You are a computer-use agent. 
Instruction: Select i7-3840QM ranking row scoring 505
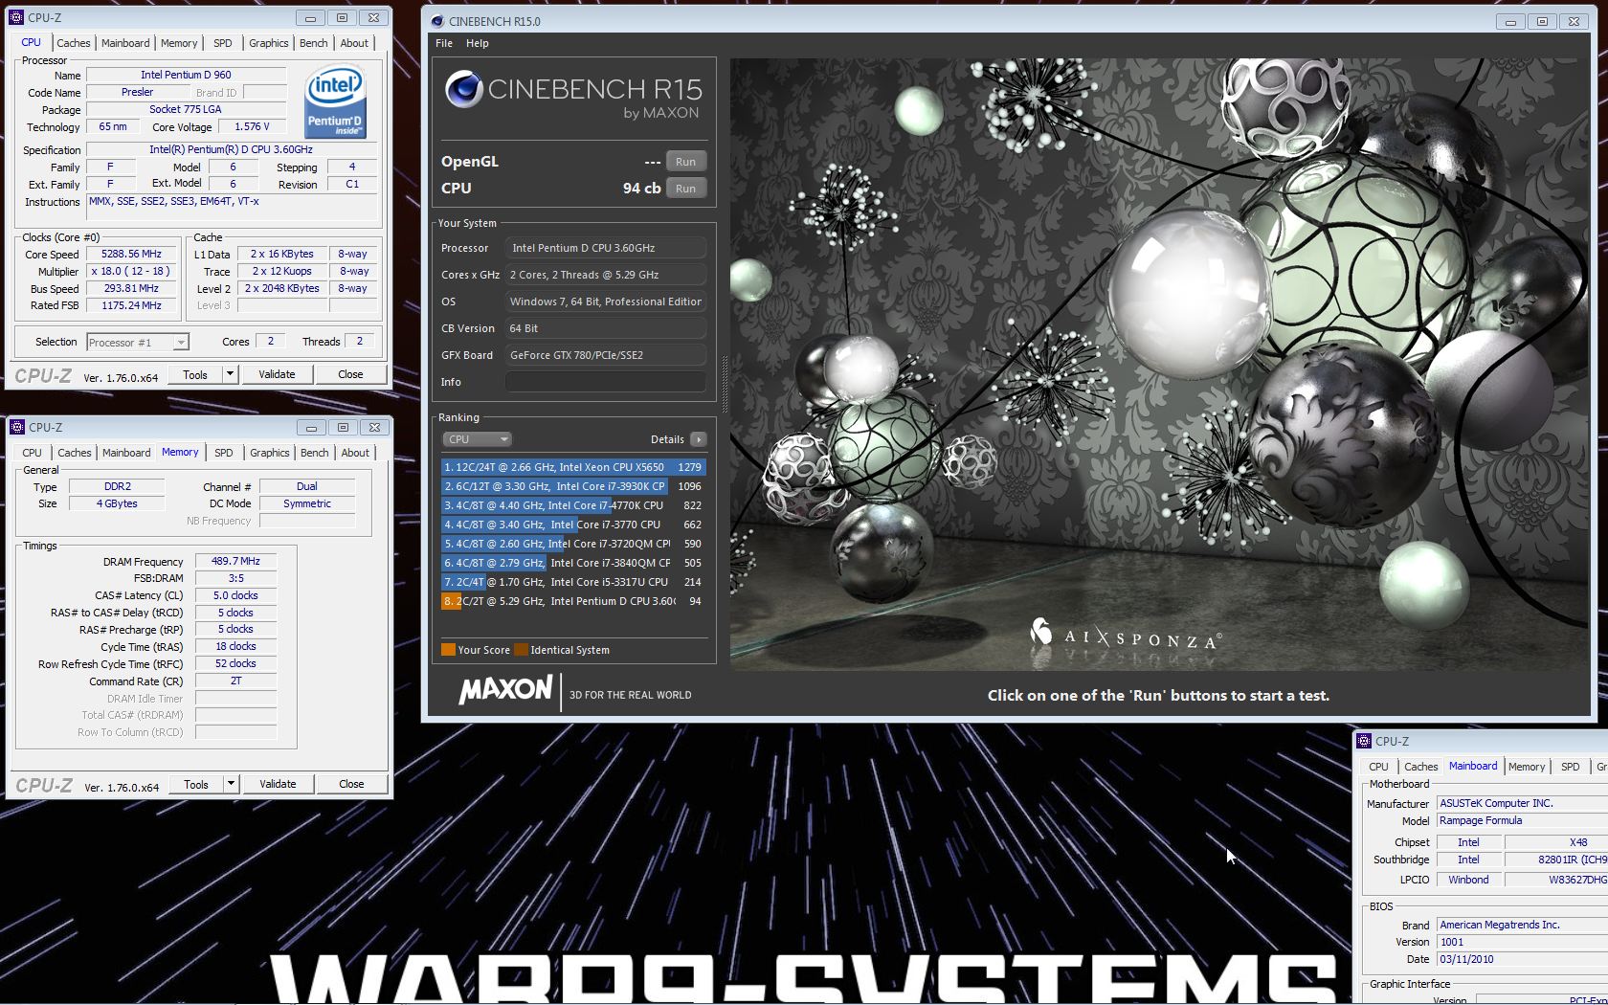[573, 563]
